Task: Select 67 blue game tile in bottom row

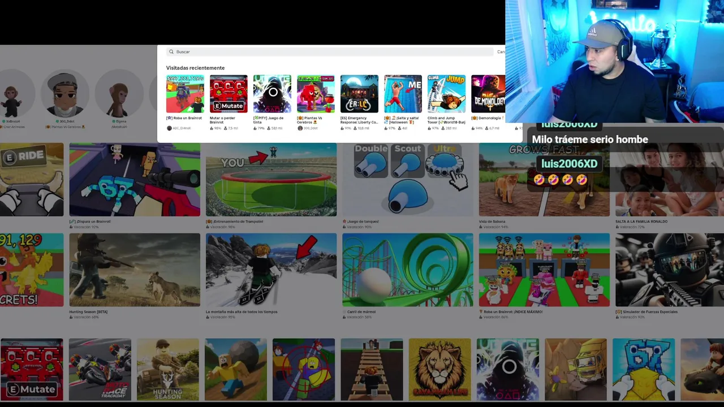Action: tap(643, 369)
